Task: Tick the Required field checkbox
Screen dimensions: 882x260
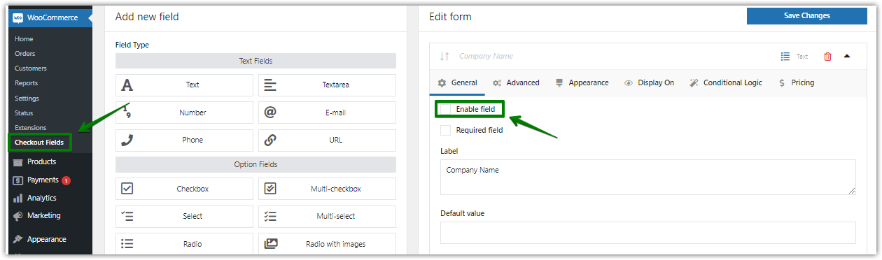Action: click(x=445, y=130)
